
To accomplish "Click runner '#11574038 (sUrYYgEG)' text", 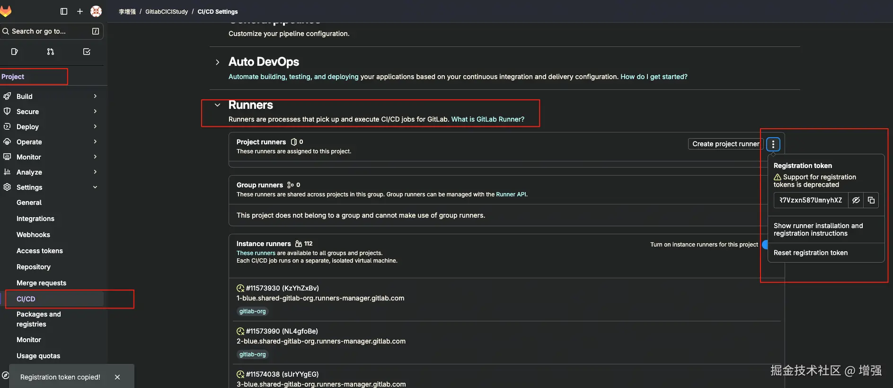I will (x=282, y=374).
